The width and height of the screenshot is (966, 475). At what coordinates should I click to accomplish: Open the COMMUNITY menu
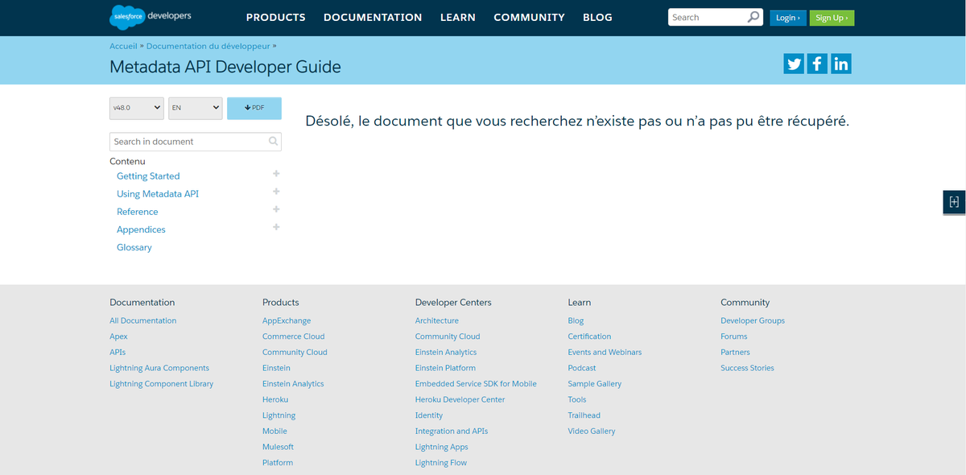point(529,17)
